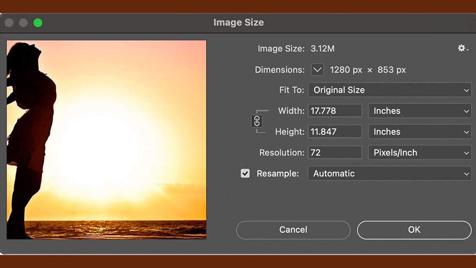The height and width of the screenshot is (268, 476).
Task: Click the Cancel button
Action: 293,230
